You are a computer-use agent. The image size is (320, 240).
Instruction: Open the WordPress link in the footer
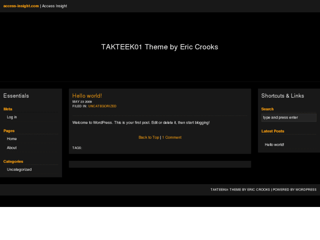tap(305, 190)
